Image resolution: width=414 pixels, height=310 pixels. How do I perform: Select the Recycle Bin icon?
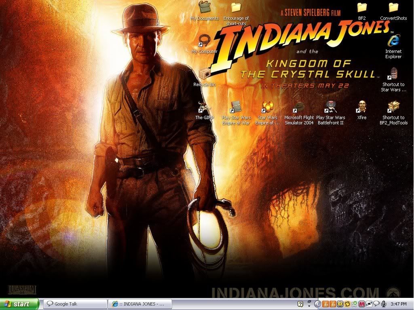coord(205,77)
